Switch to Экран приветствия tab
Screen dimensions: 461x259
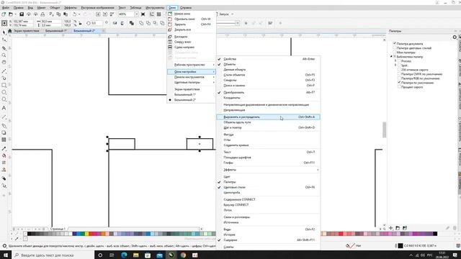click(26, 31)
